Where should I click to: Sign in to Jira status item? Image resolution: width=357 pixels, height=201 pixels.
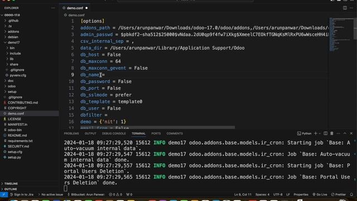tap(22, 195)
